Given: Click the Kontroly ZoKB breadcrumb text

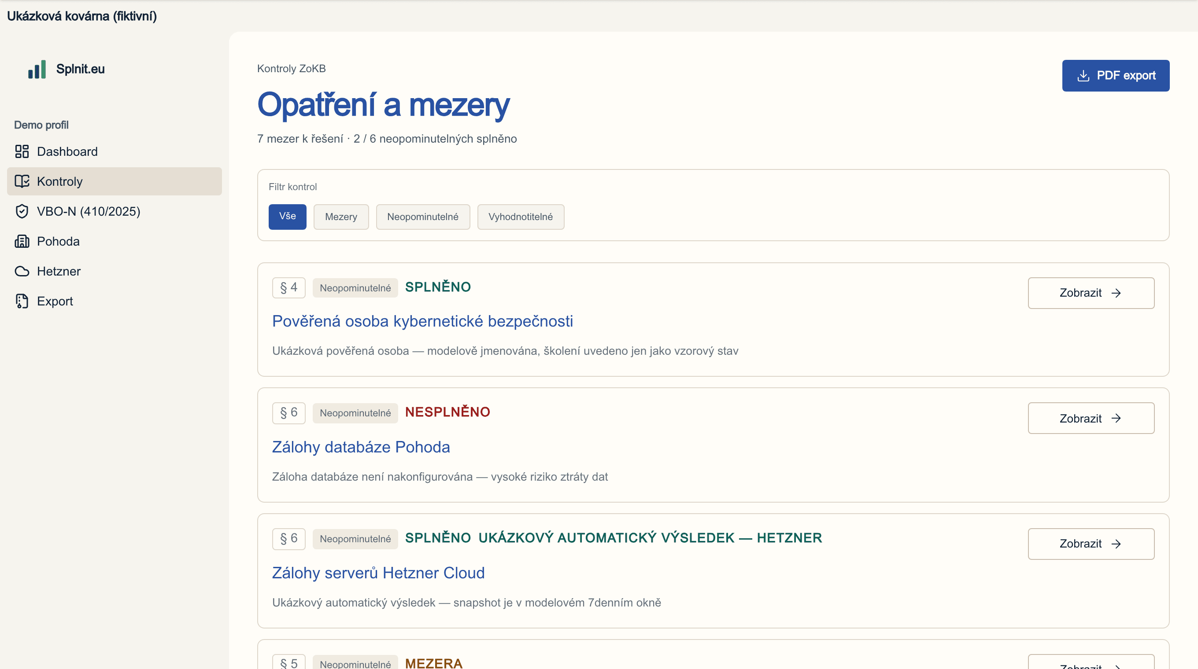Looking at the screenshot, I should pyautogui.click(x=292, y=69).
